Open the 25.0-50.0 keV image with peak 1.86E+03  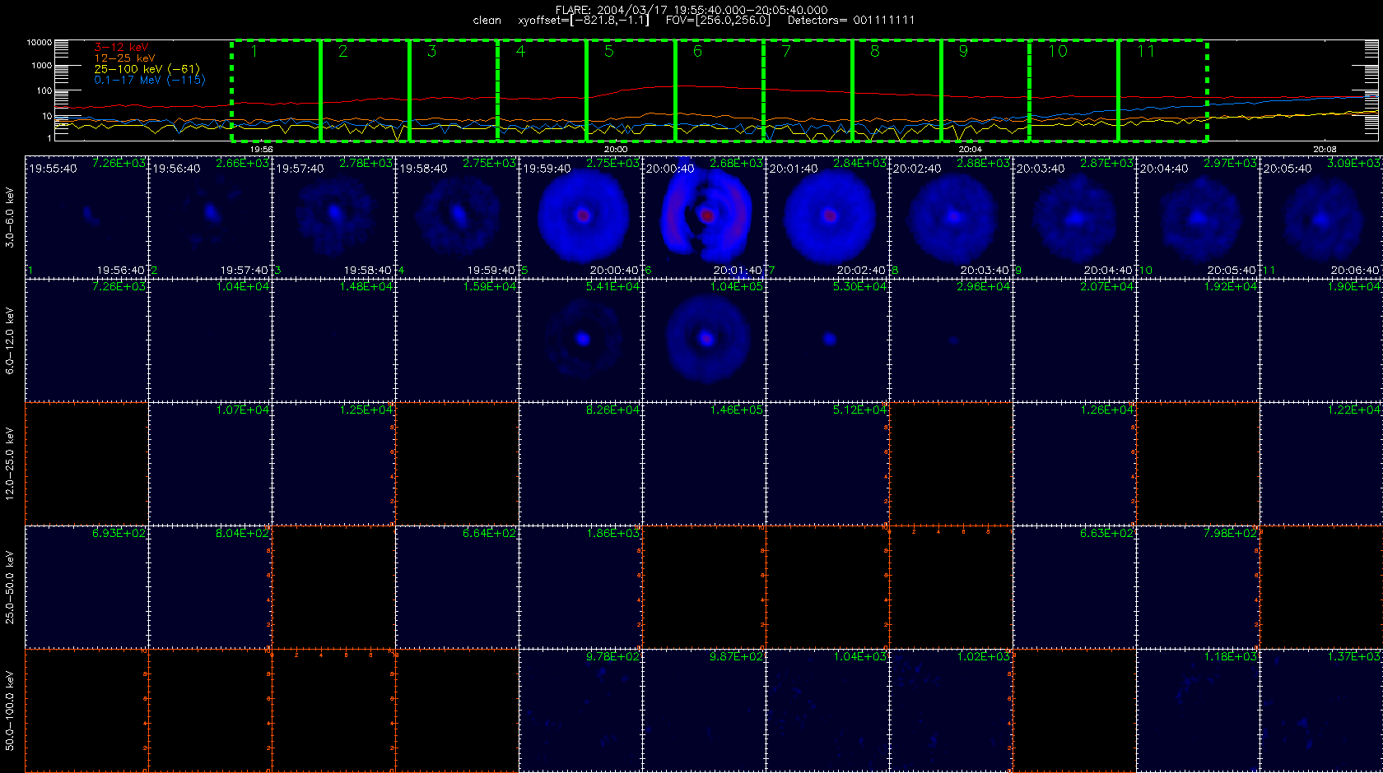pos(580,586)
